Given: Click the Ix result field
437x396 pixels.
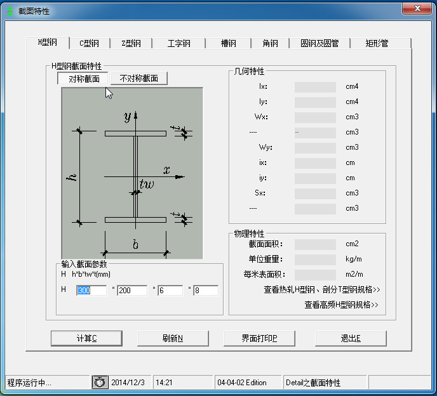Looking at the screenshot, I should pyautogui.click(x=315, y=87).
